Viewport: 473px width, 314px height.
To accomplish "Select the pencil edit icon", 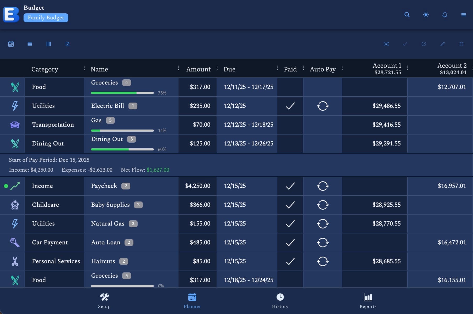I will [x=442, y=44].
